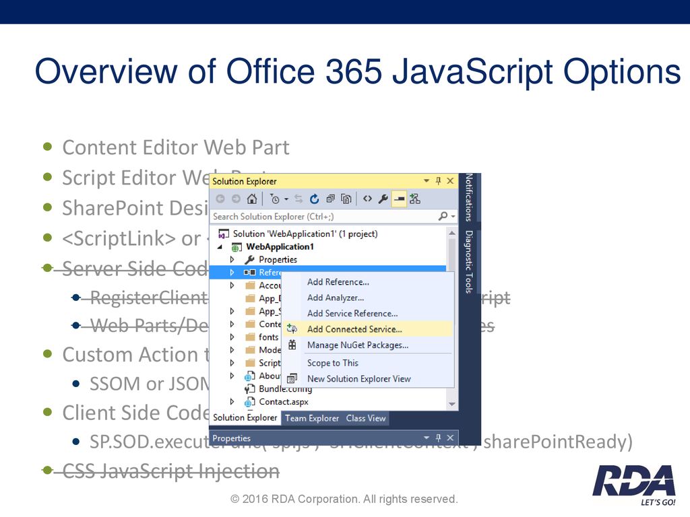Click the Scripts folder icon
Viewport: 690px width, 517px height.
point(251,363)
